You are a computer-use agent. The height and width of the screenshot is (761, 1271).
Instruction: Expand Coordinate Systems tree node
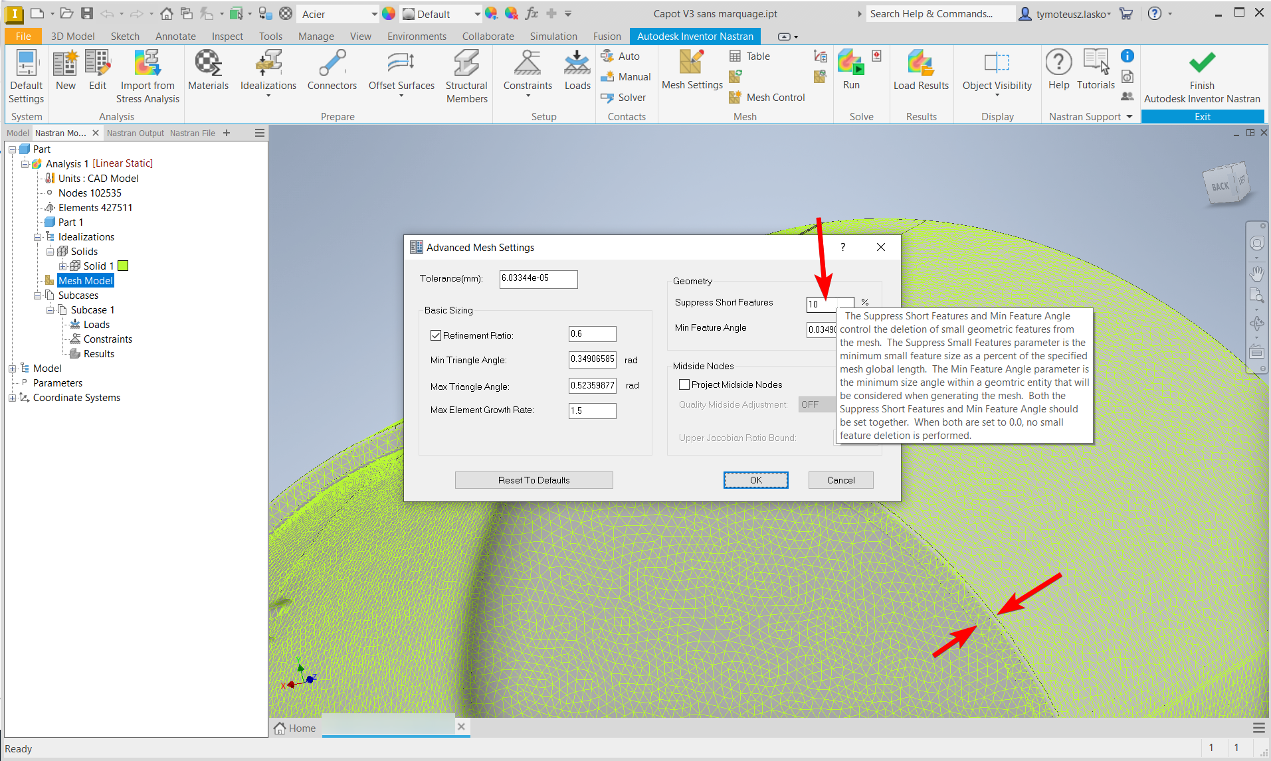pyautogui.click(x=12, y=398)
